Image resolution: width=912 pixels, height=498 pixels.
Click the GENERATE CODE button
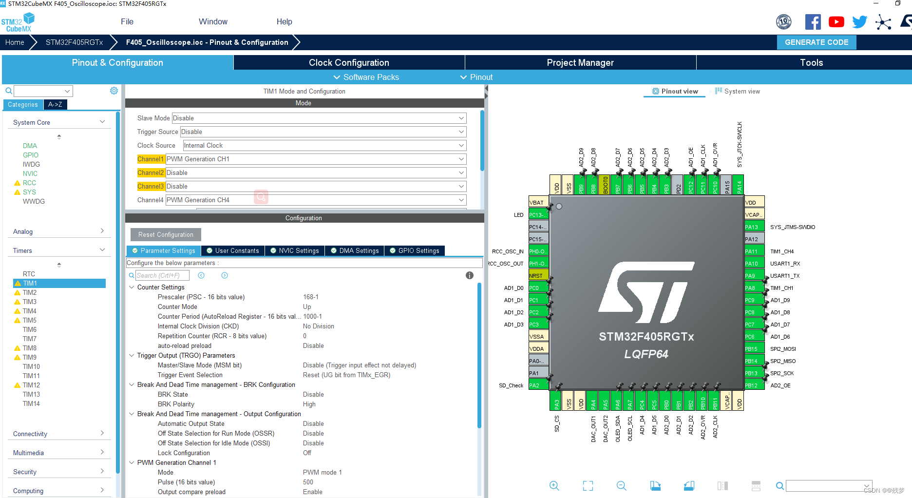pyautogui.click(x=817, y=42)
